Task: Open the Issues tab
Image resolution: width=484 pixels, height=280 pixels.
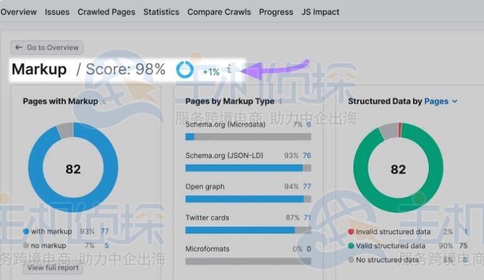Action: coord(57,12)
